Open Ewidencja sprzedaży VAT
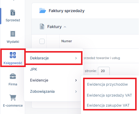 point(109,95)
